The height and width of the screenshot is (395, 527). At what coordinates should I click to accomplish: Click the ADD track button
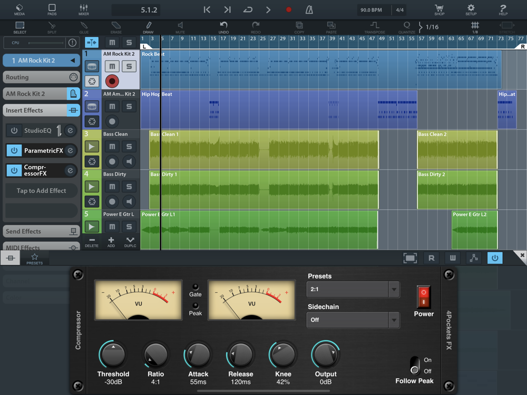[x=111, y=242]
